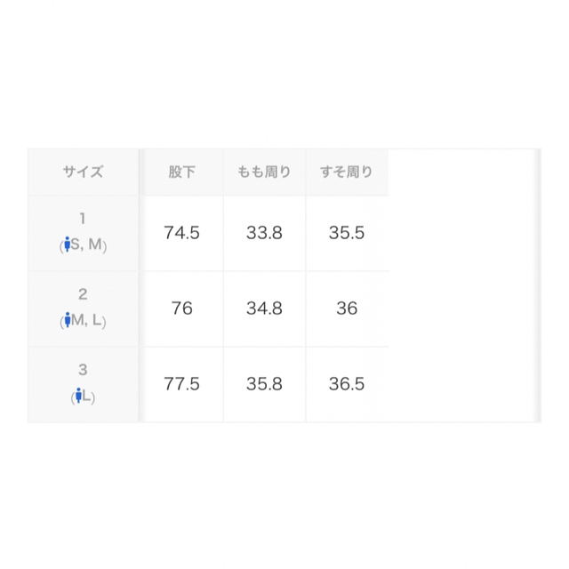Click the 77.5 inseam value
The image size is (569, 569).
(x=181, y=384)
